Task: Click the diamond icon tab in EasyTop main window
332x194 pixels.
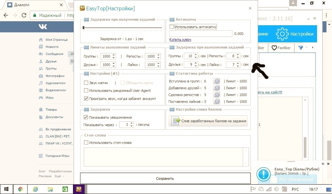Action: click(x=301, y=48)
